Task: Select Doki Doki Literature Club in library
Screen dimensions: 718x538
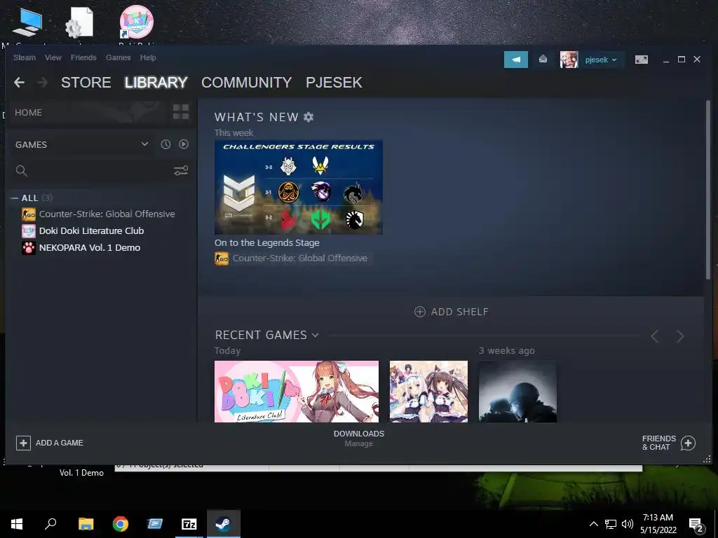Action: pos(91,231)
